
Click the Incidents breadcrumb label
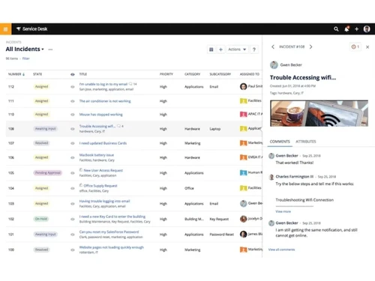click(13, 42)
